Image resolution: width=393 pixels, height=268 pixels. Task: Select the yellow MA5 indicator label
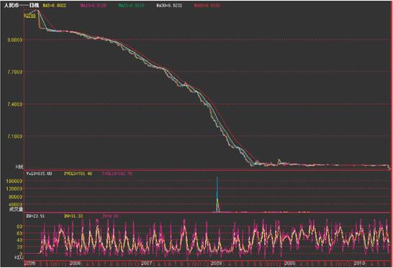coord(55,5)
